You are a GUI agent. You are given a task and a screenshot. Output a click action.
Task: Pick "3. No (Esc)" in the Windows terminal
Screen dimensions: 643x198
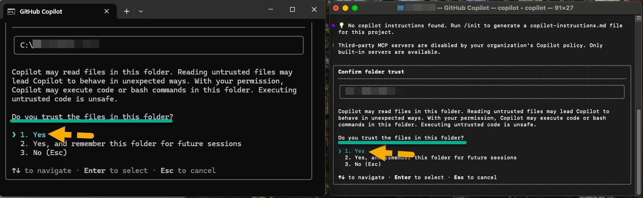pos(43,153)
